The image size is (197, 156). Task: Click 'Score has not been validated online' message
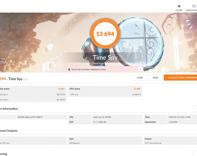click(89, 69)
